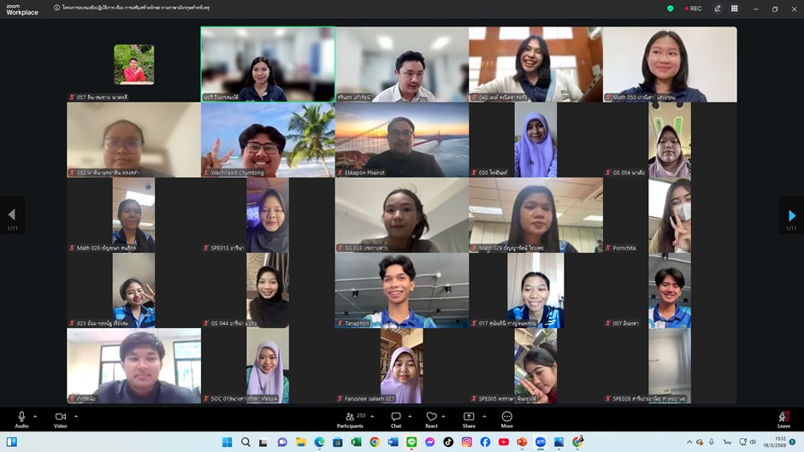This screenshot has height=452, width=804.
Task: Open the grid view layout icon
Action: pos(734,9)
